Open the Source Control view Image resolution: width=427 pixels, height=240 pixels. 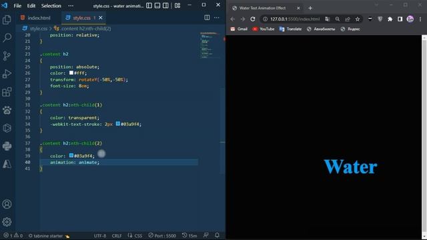7,56
